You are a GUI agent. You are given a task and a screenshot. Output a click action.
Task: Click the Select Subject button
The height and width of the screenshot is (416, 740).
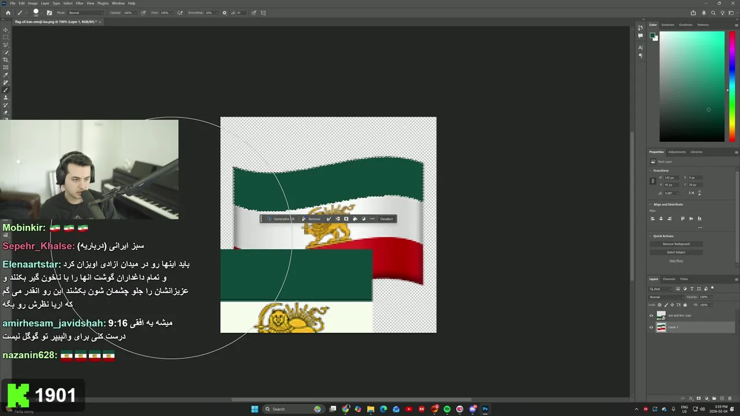pos(676,252)
